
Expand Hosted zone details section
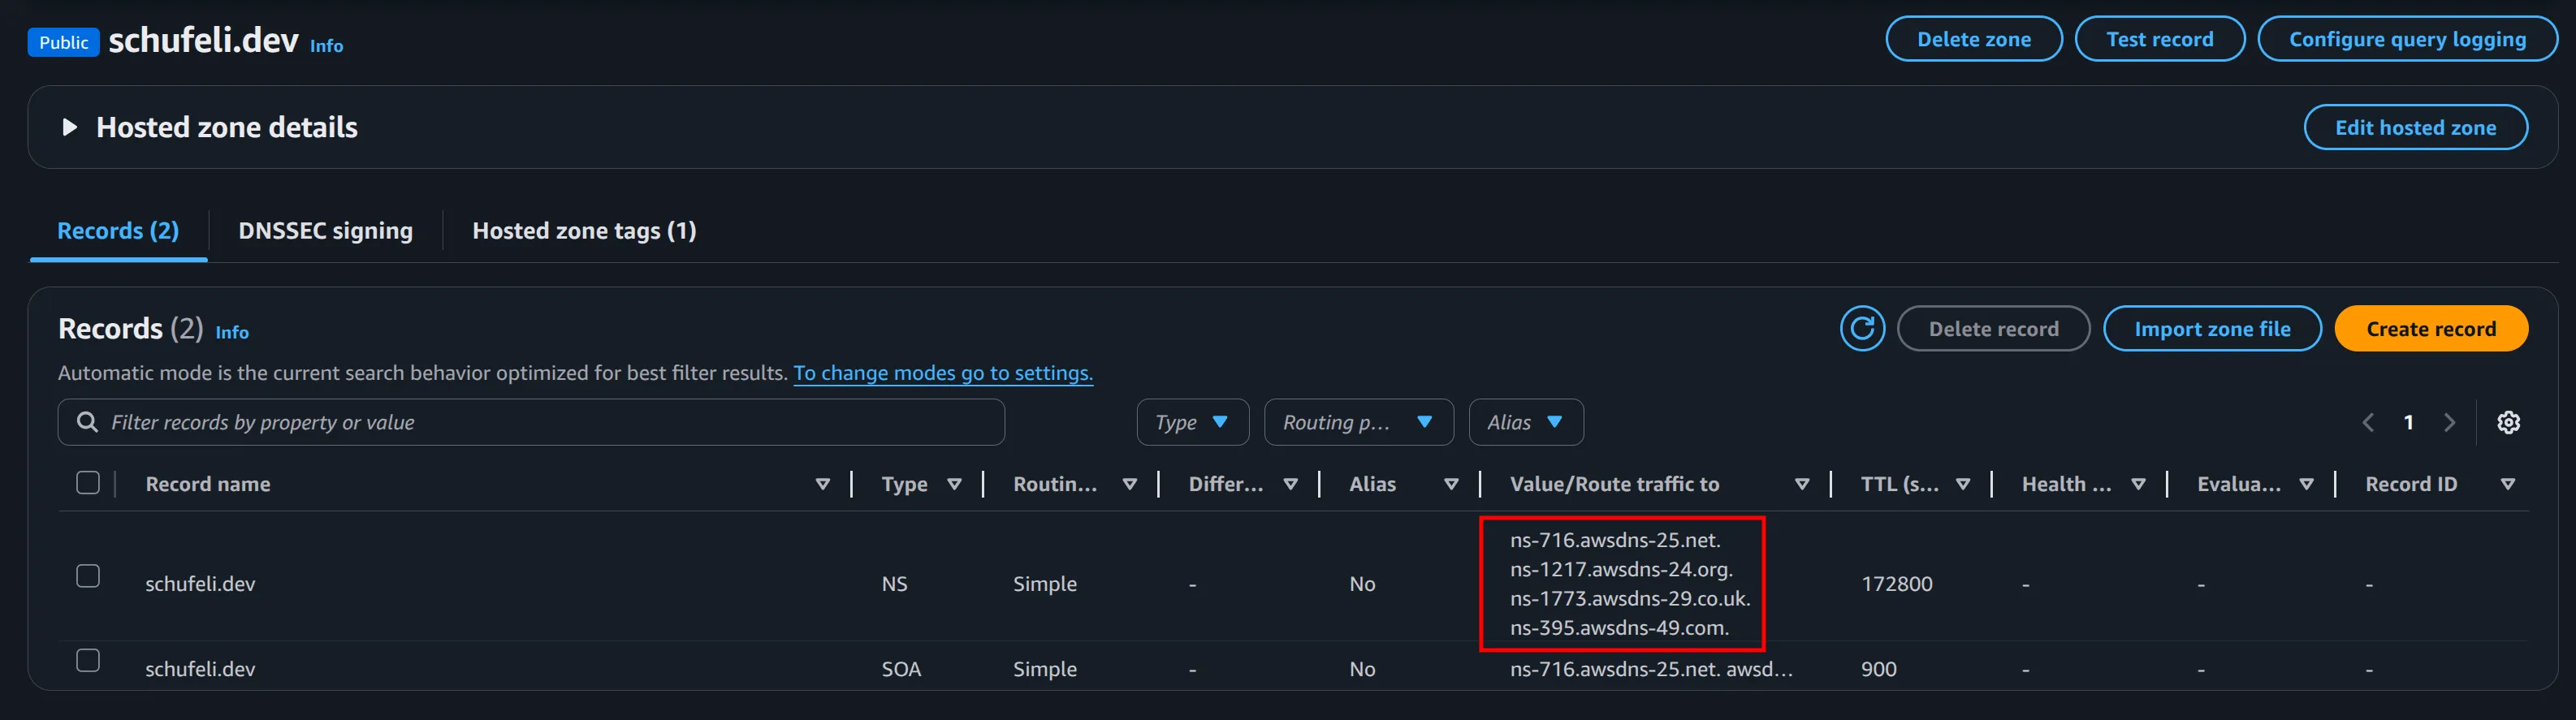click(70, 127)
